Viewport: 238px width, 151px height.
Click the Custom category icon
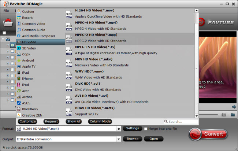coord(19,11)
